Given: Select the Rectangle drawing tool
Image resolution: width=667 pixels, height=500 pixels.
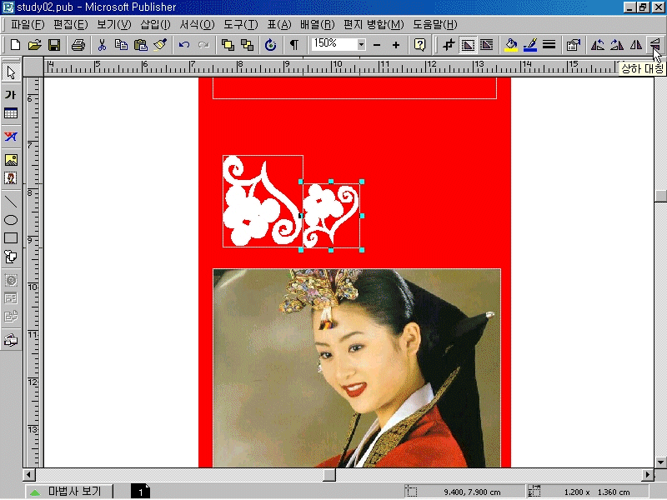Looking at the screenshot, I should pyautogui.click(x=11, y=238).
